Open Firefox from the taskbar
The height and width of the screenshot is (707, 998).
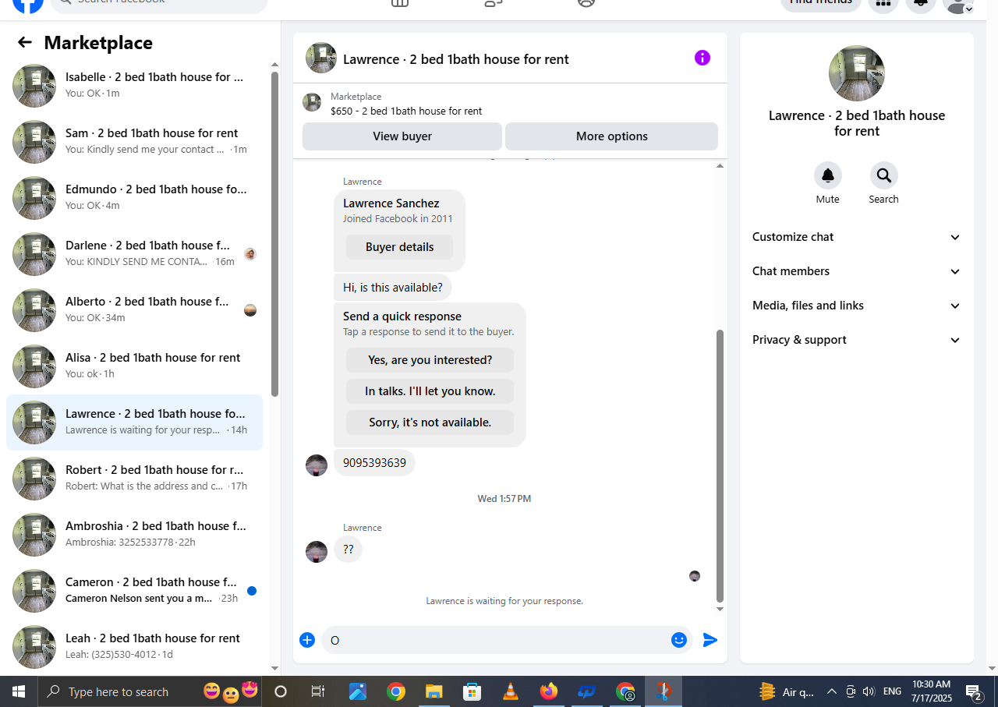point(549,691)
